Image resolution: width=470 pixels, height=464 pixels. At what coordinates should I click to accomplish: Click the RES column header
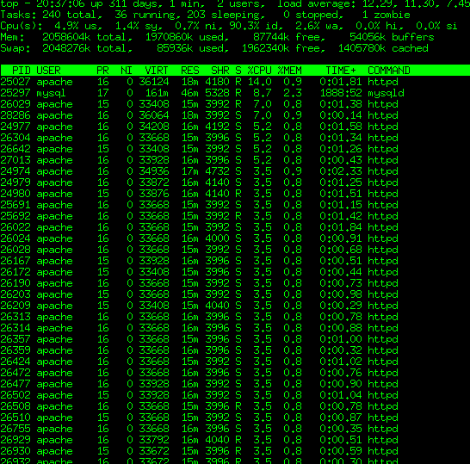click(190, 71)
